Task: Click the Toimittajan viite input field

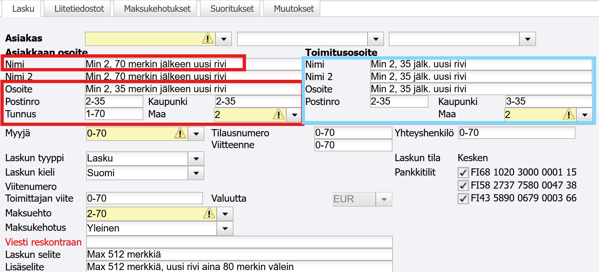Action: pyautogui.click(x=145, y=198)
